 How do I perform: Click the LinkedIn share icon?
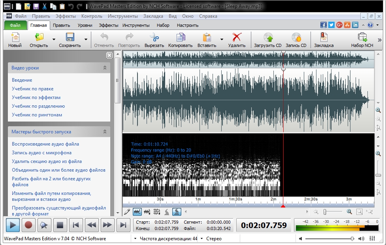point(355,25)
